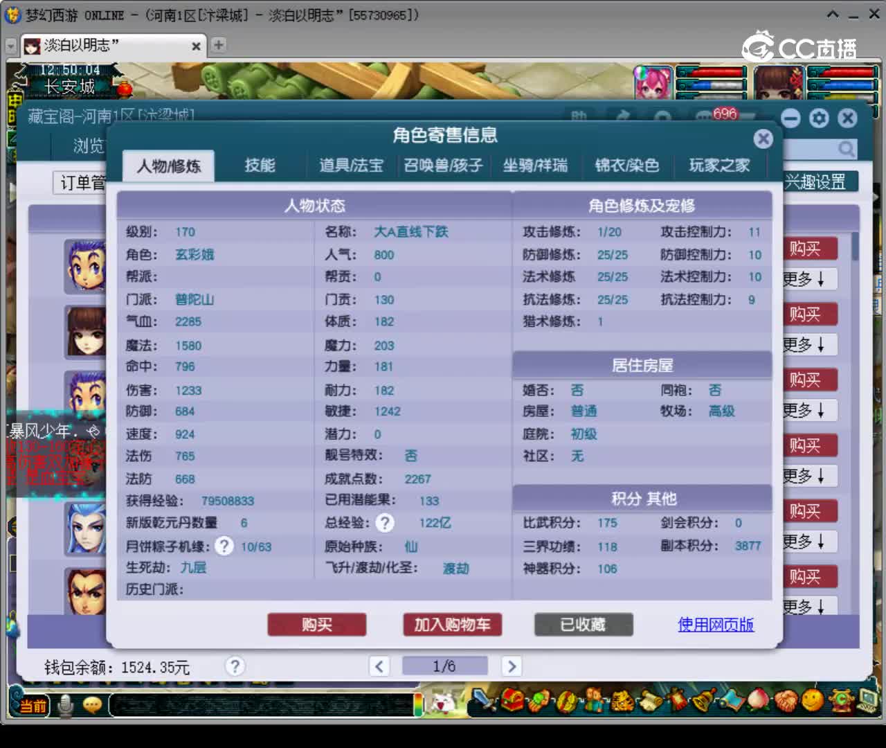The width and height of the screenshot is (886, 748).
Task: Click the two-characters team icon in toolbar
Action: (594, 700)
